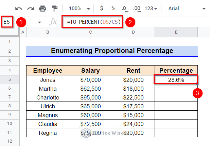Select the cell containing Charlotte
The width and height of the screenshot is (210, 146).
tap(48, 97)
